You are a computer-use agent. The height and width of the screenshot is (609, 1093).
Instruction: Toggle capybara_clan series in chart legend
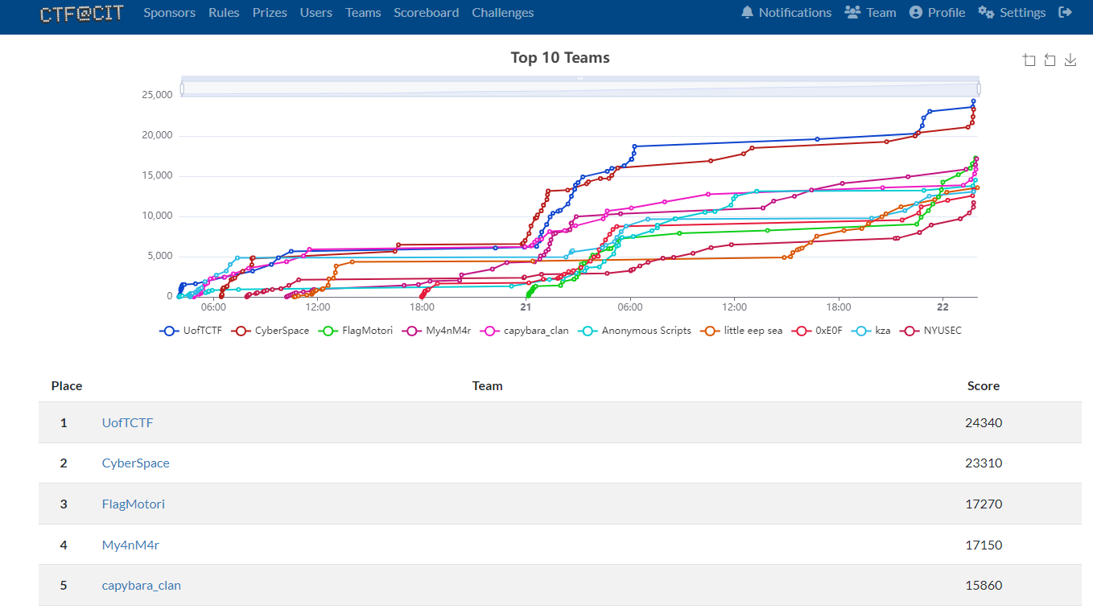tap(526, 331)
